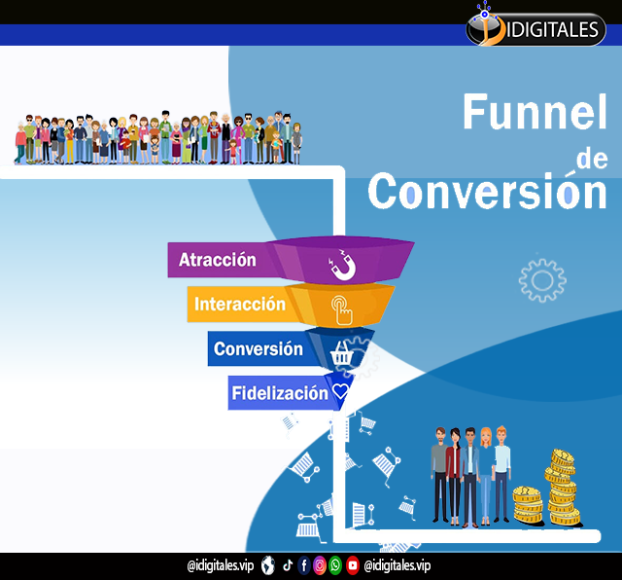Image resolution: width=622 pixels, height=580 pixels.
Task: Open the WhatsApp icon in the footer
Action: point(335,565)
